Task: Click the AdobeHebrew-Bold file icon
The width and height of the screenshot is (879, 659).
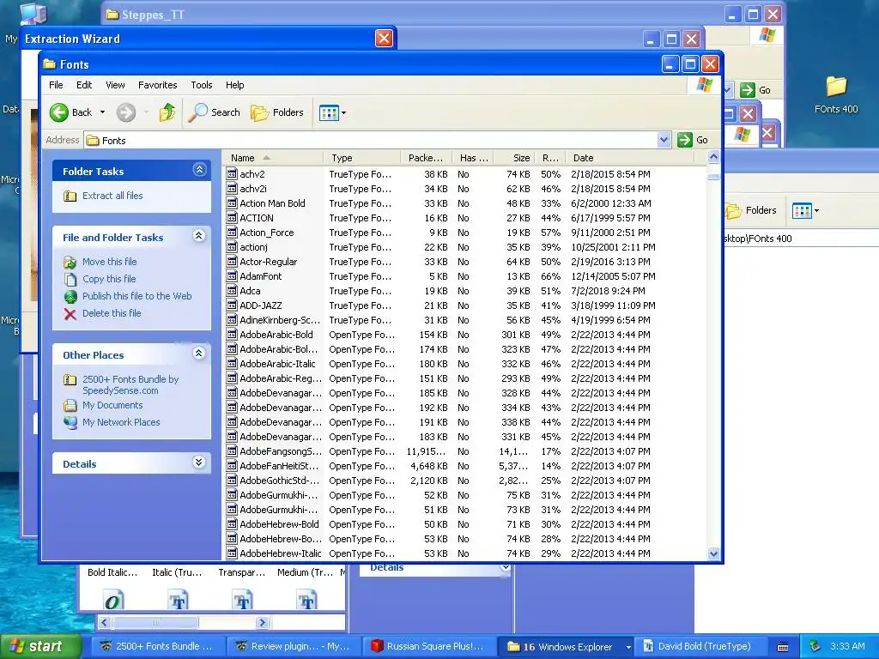Action: (x=232, y=523)
